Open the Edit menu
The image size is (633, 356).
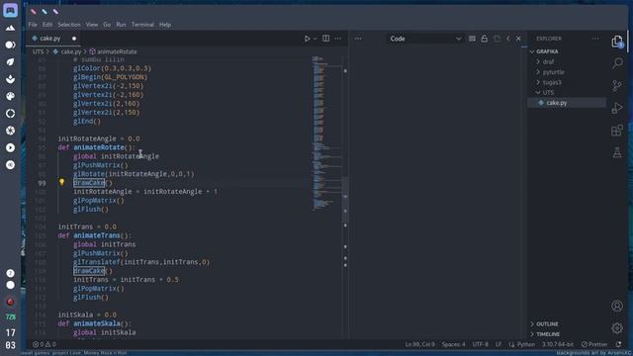47,25
